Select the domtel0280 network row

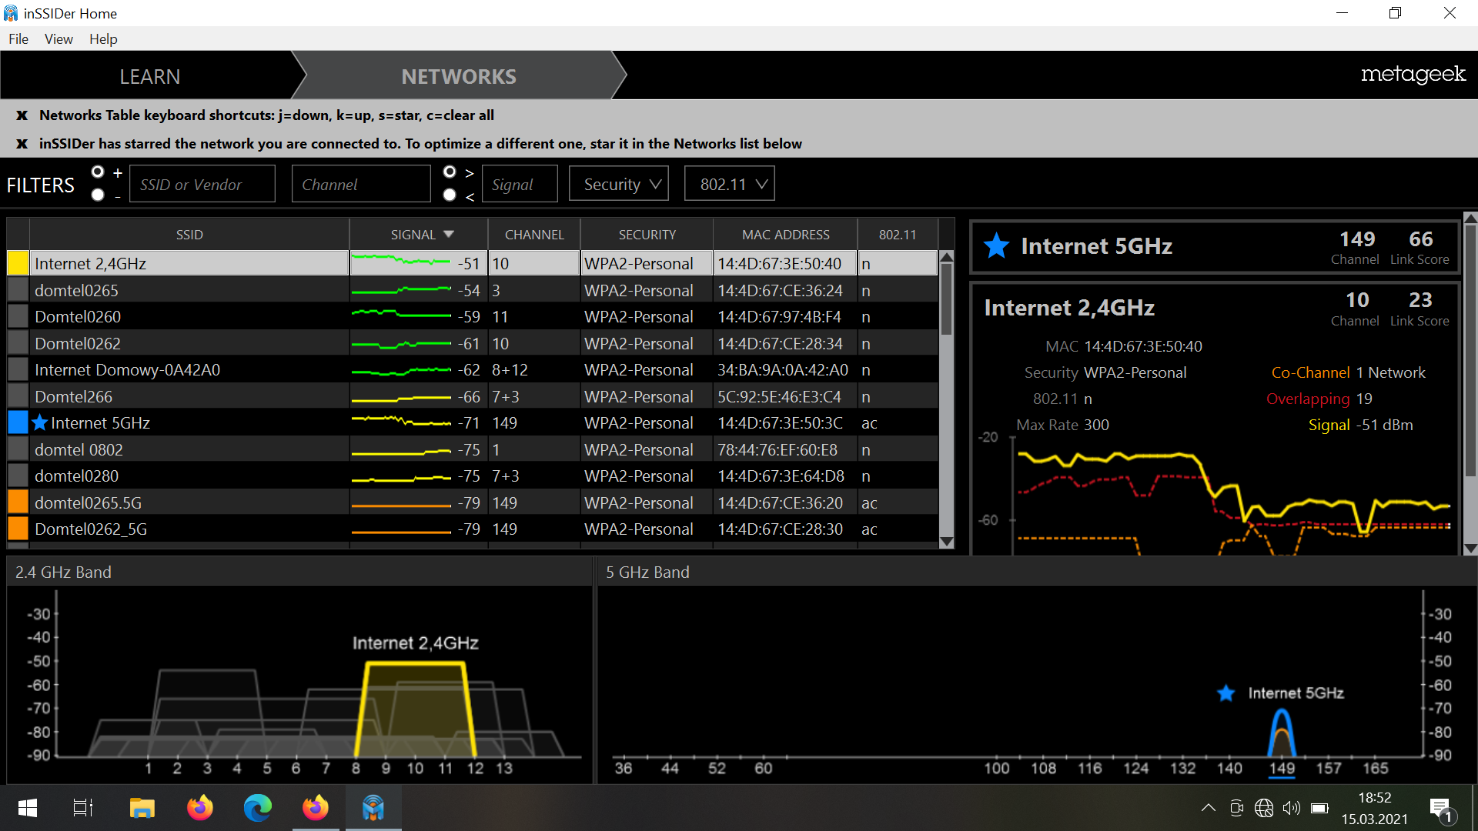pos(473,476)
